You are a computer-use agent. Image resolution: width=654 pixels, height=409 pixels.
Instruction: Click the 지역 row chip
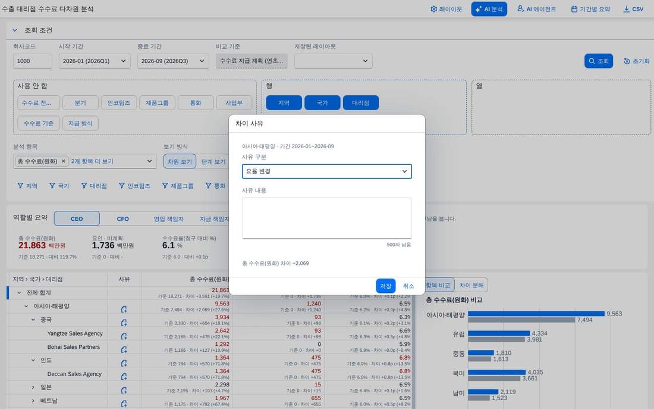[284, 103]
